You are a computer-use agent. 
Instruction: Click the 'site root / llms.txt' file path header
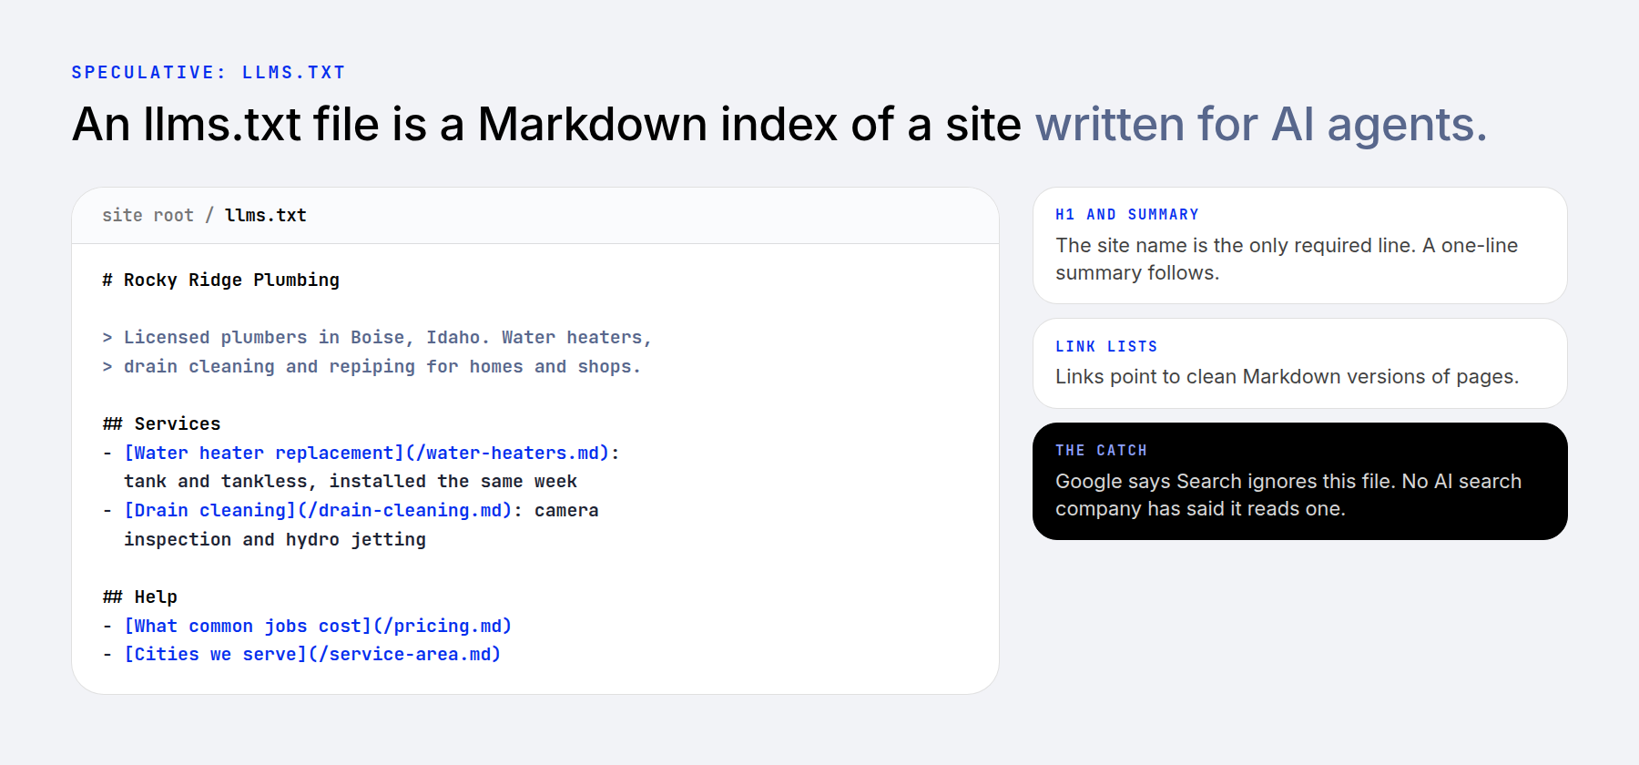[x=204, y=216]
